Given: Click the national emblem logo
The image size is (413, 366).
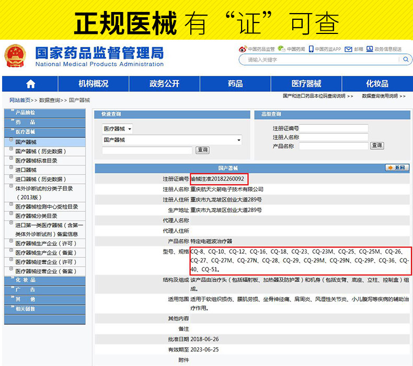Looking at the screenshot, I should [x=15, y=56].
